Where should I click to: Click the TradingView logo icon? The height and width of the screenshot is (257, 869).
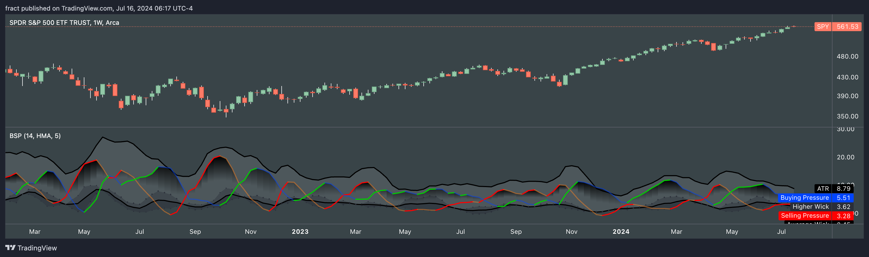(11, 248)
